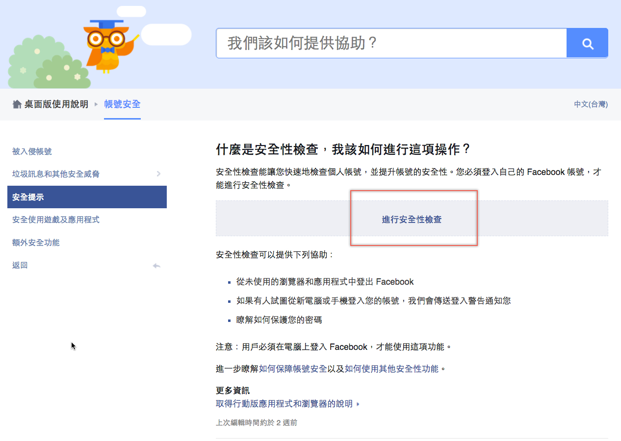
Task: Click the speech bubble next to the owl
Action: click(x=166, y=34)
